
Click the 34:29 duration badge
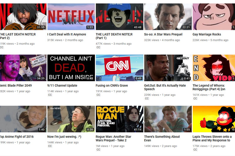point(41,78)
